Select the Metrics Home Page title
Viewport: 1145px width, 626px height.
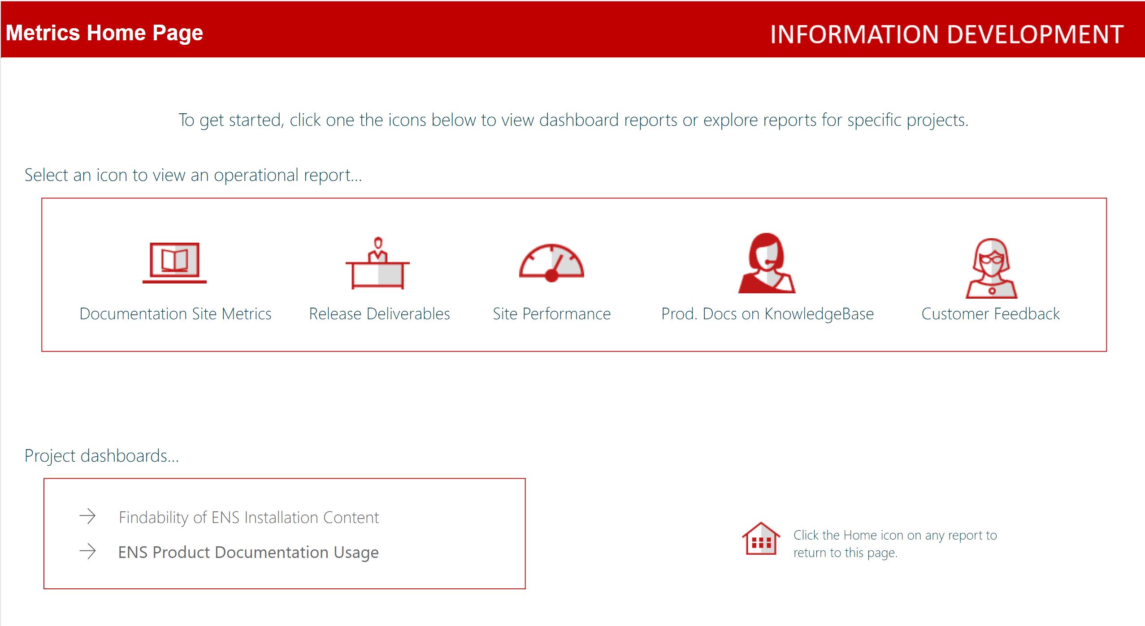pos(104,32)
